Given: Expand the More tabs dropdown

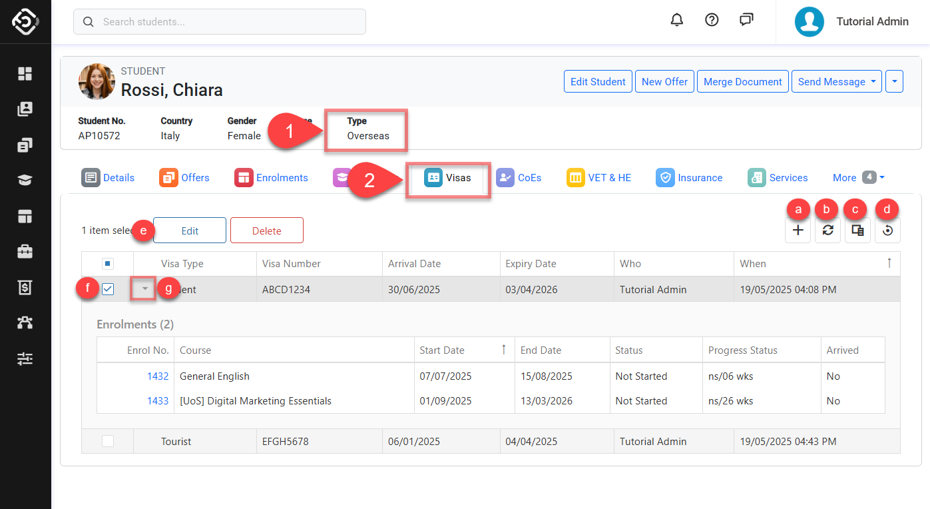Looking at the screenshot, I should [858, 178].
